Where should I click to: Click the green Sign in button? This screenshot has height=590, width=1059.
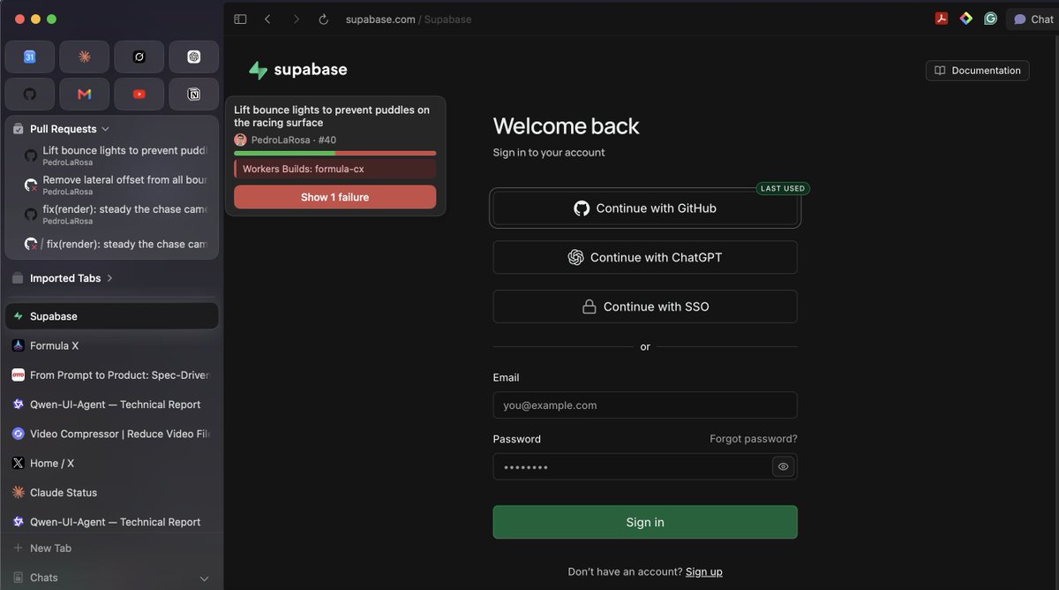click(x=645, y=522)
